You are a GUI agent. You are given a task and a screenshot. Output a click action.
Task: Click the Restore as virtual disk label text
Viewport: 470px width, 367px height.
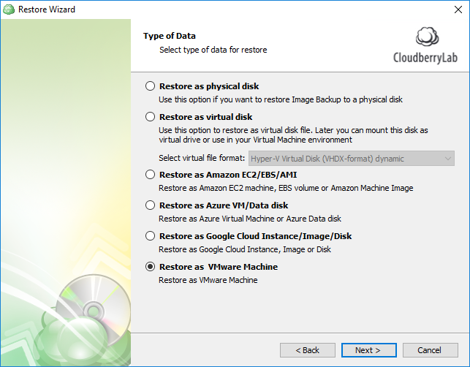[x=205, y=117]
